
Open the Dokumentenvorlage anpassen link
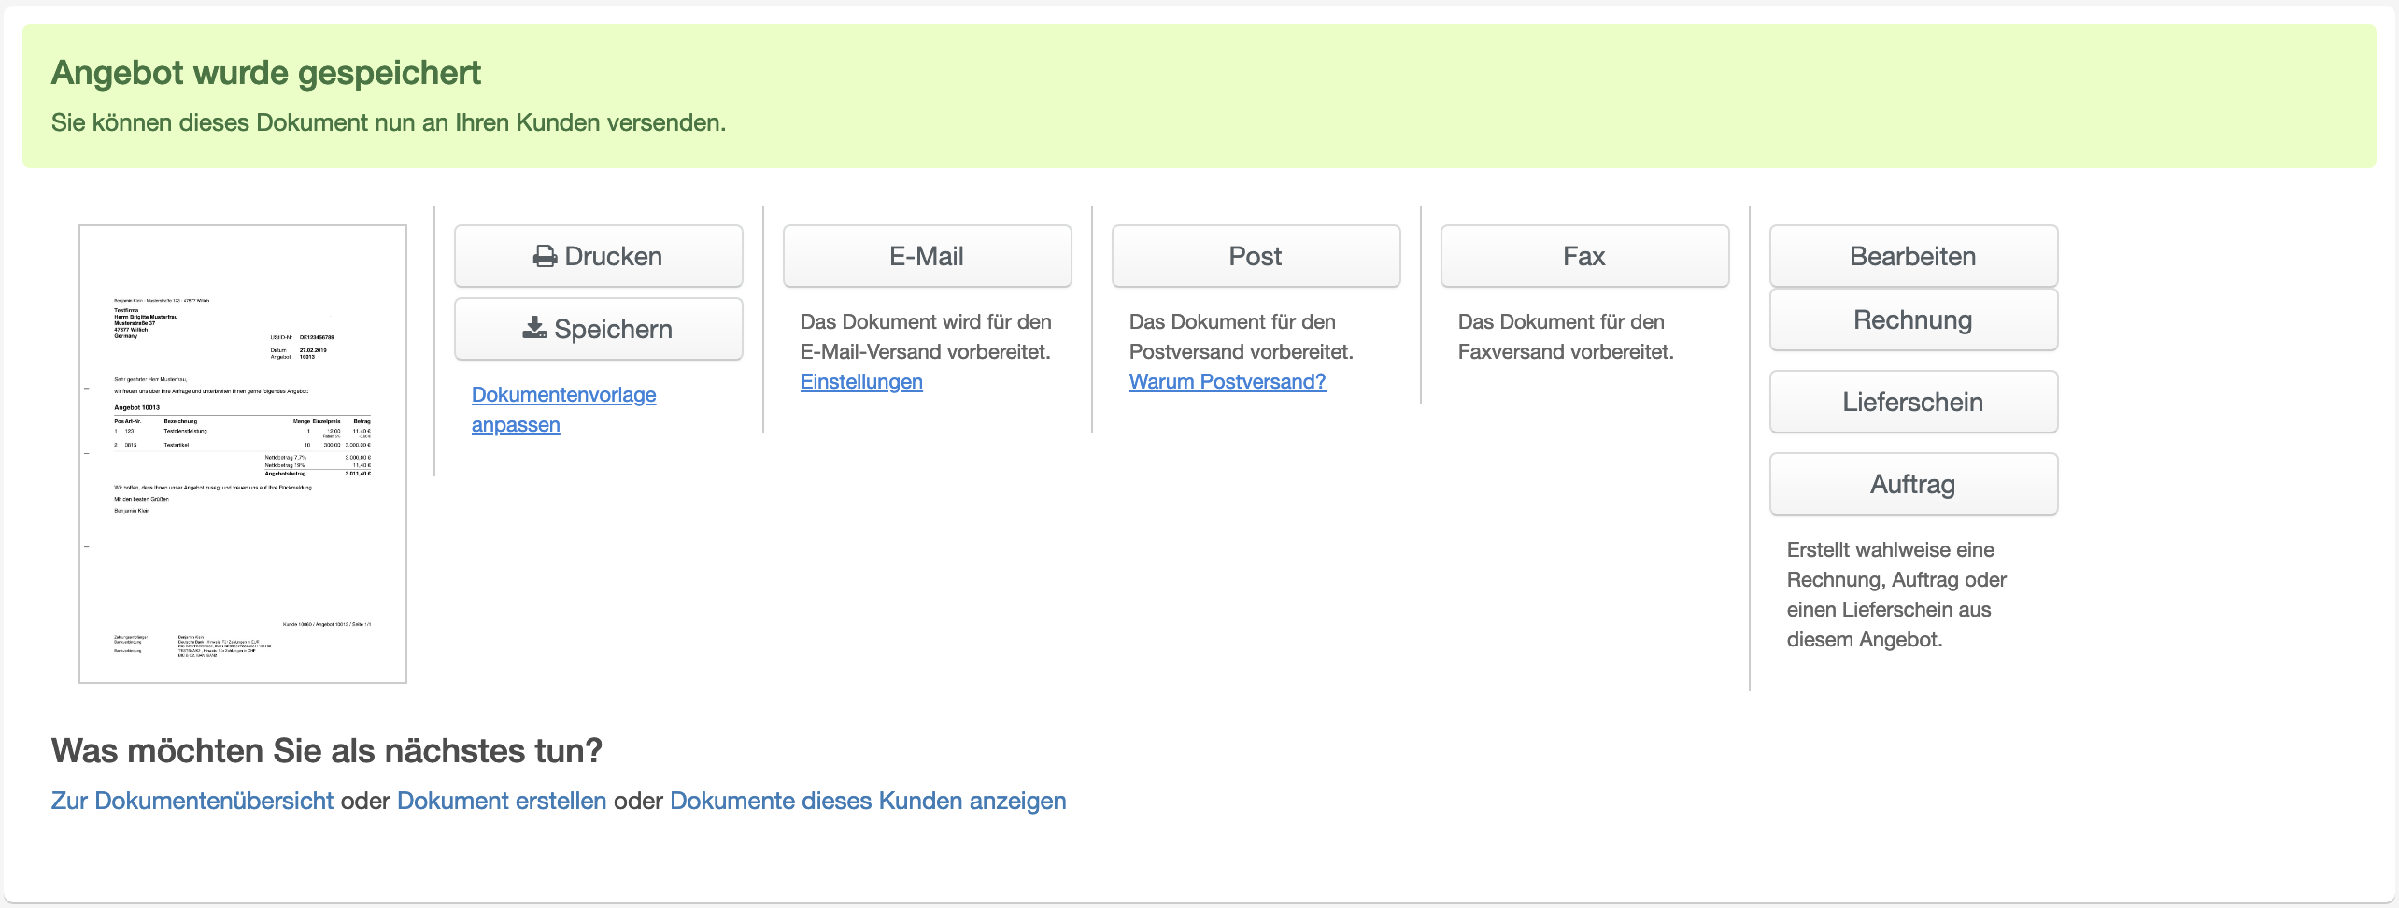(563, 409)
